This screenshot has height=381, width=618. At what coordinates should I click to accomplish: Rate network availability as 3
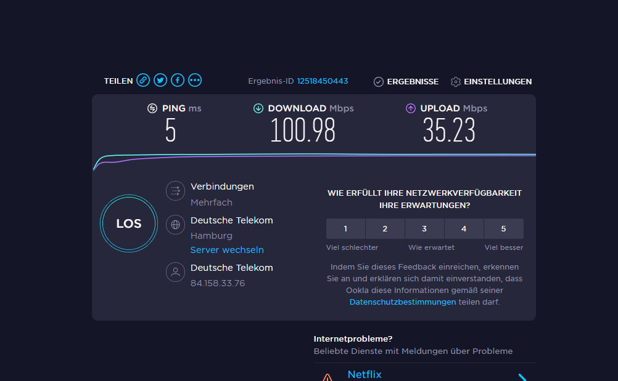click(x=424, y=229)
